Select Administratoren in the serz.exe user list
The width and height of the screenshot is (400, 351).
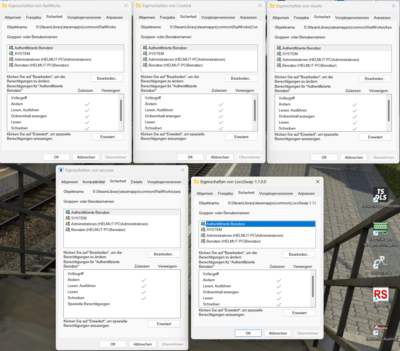click(109, 224)
